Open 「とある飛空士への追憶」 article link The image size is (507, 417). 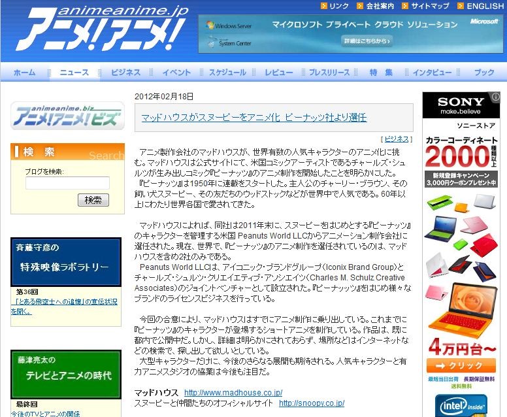[64, 307]
